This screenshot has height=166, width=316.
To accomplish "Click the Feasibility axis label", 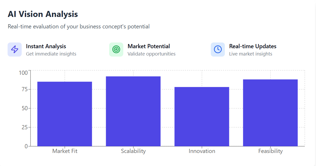I will coord(270,151).
